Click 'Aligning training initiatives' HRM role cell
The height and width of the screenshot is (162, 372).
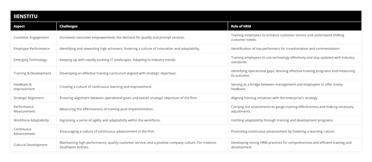click(295, 98)
